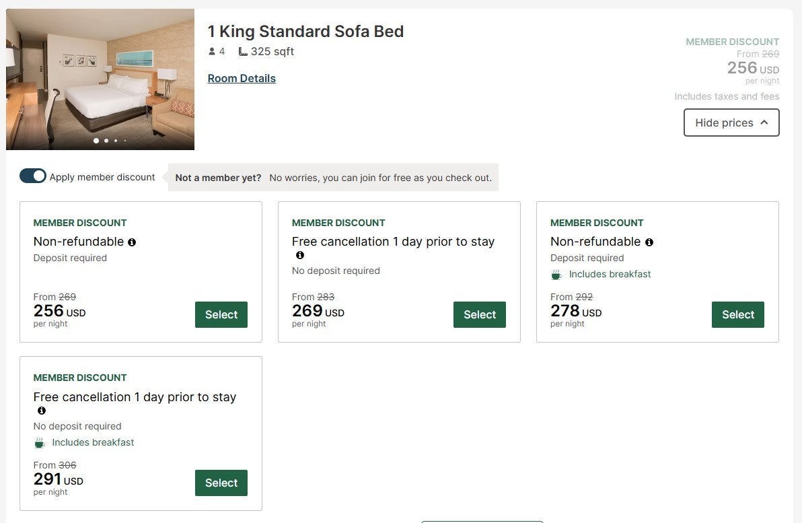Click the info icon on the 269 USD free cancellation card
Image resolution: width=802 pixels, height=523 pixels.
point(300,255)
